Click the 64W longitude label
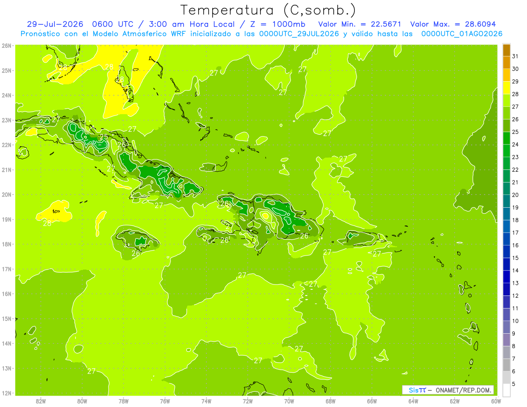The height and width of the screenshot is (407, 527). point(413,401)
